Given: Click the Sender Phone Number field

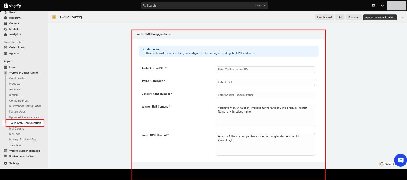Looking at the screenshot, I should [x=265, y=95].
